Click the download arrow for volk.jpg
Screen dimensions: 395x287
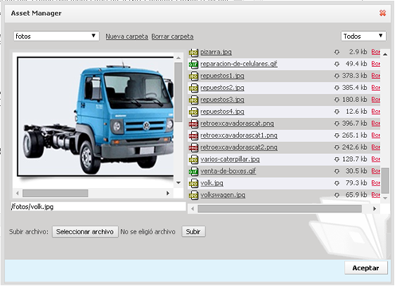[337, 183]
